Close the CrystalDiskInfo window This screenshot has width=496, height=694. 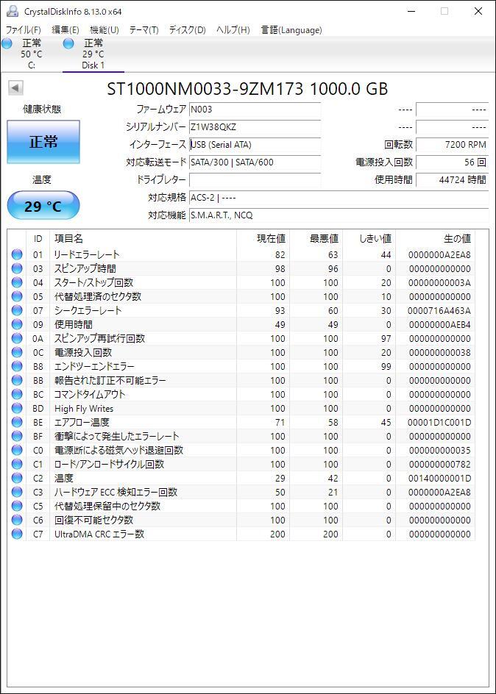pos(478,12)
